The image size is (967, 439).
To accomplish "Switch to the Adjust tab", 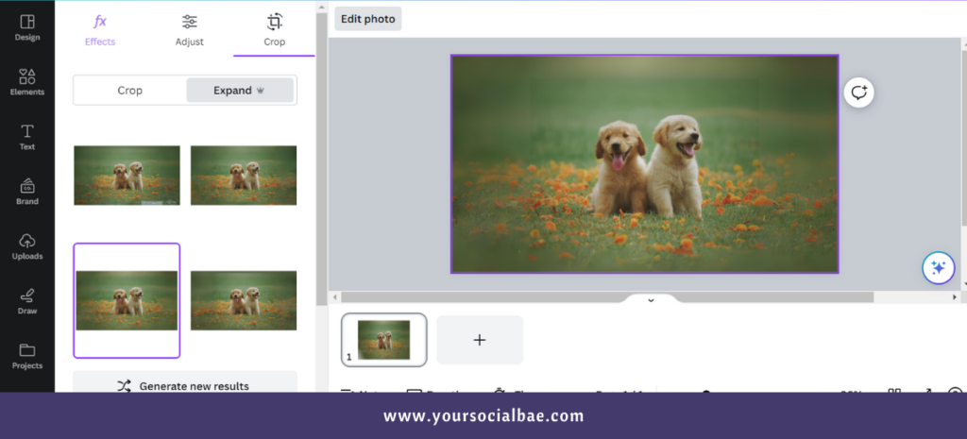I will [189, 29].
